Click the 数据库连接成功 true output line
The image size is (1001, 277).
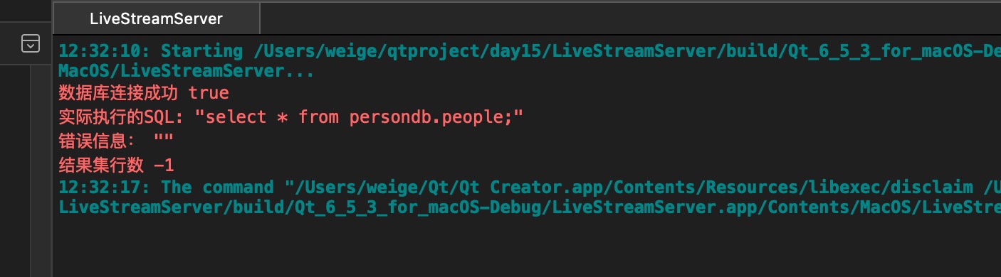click(x=144, y=92)
